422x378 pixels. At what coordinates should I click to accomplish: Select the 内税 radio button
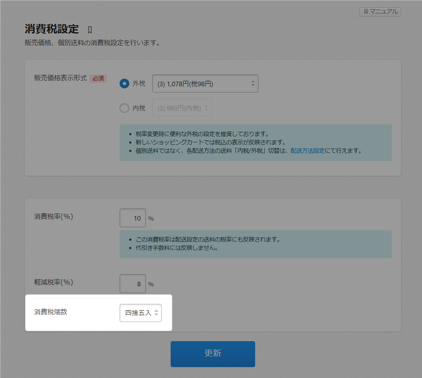(124, 108)
